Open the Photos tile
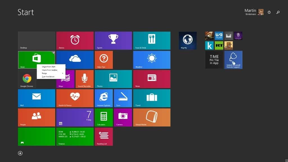 coord(113,79)
